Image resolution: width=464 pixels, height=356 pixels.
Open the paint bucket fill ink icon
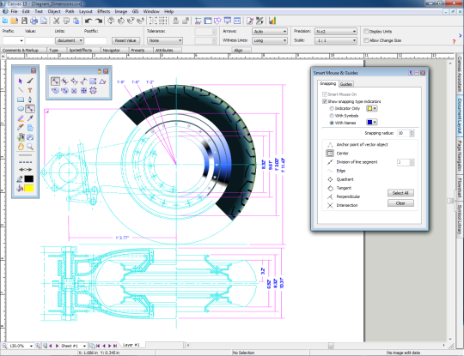[20, 188]
